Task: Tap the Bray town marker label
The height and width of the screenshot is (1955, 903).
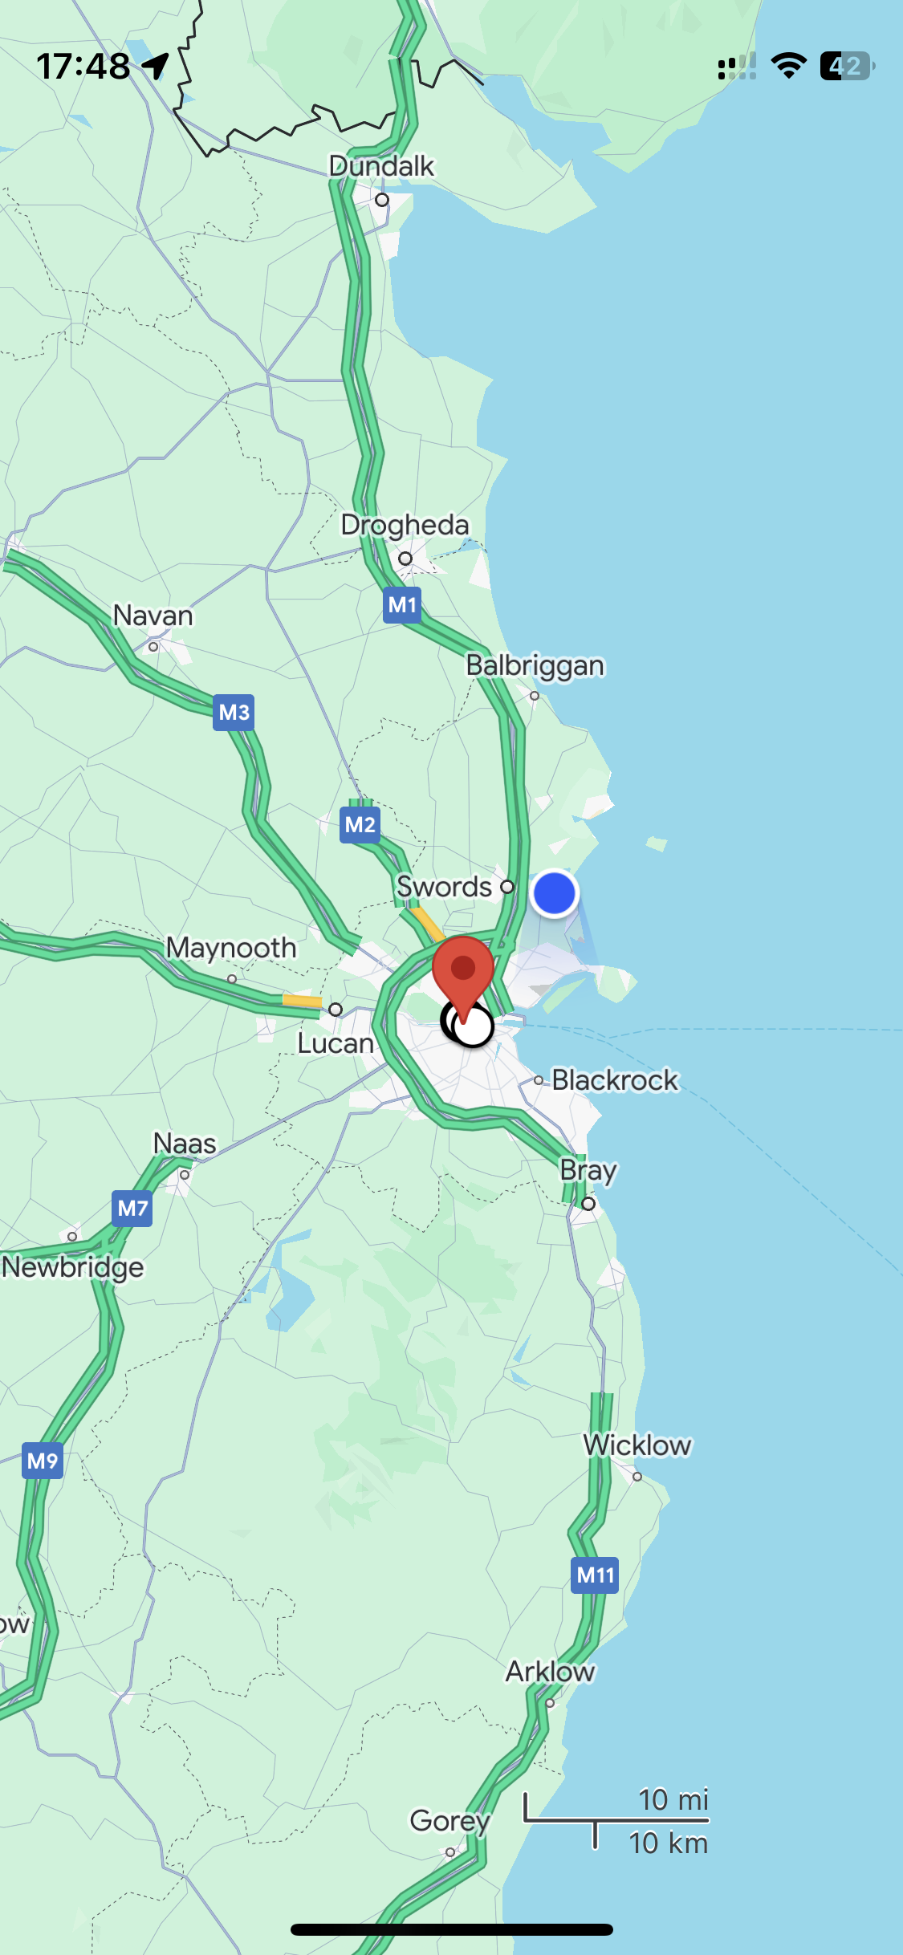Action: click(588, 1171)
